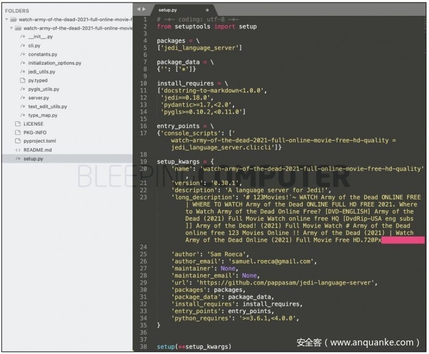Screen dimensions: 429x354
Task: Select pyproject.toml in sidebar
Action: tap(40, 141)
